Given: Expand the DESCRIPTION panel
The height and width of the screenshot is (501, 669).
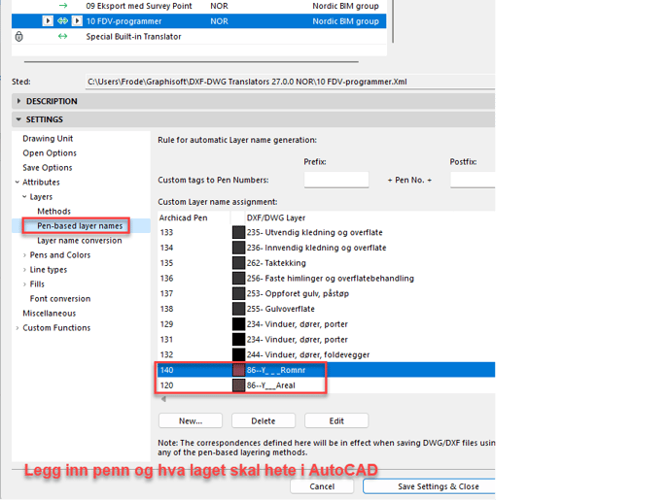Looking at the screenshot, I should tap(18, 101).
